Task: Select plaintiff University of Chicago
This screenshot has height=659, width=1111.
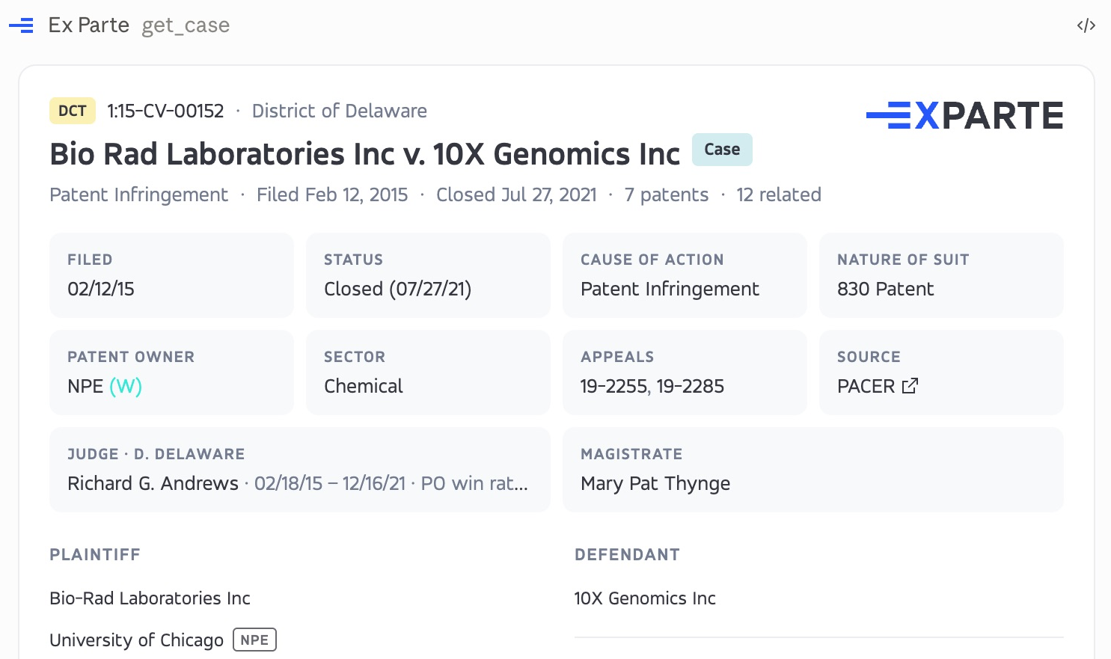Action: [136, 640]
